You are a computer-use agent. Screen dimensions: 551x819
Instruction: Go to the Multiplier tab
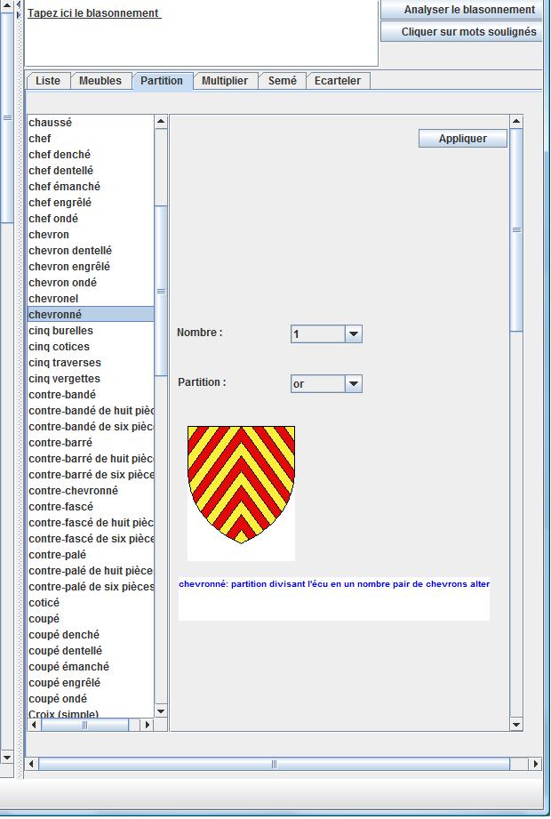click(225, 80)
